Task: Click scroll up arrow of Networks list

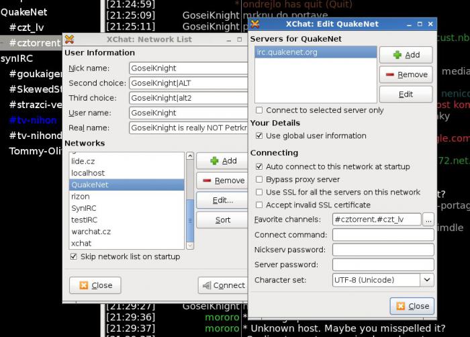Action: coord(190,156)
